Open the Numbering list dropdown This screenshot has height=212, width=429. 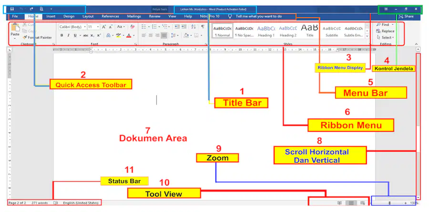tap(159, 27)
